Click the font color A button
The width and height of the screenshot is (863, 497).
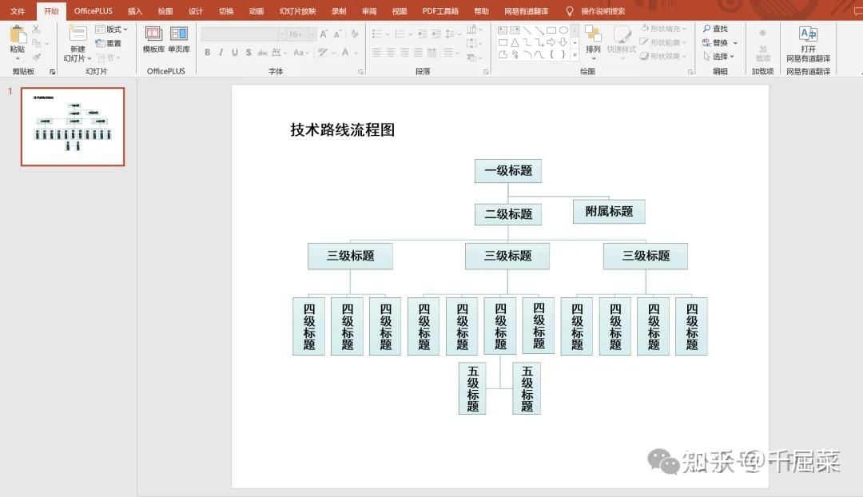click(345, 52)
